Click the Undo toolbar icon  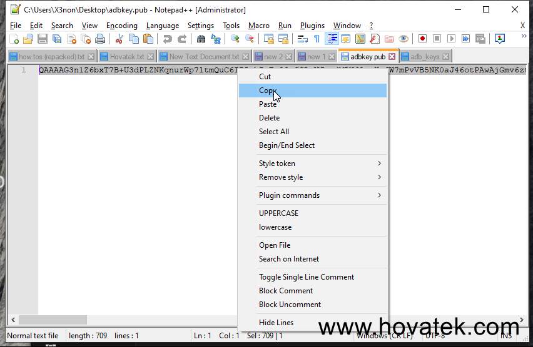coord(167,39)
